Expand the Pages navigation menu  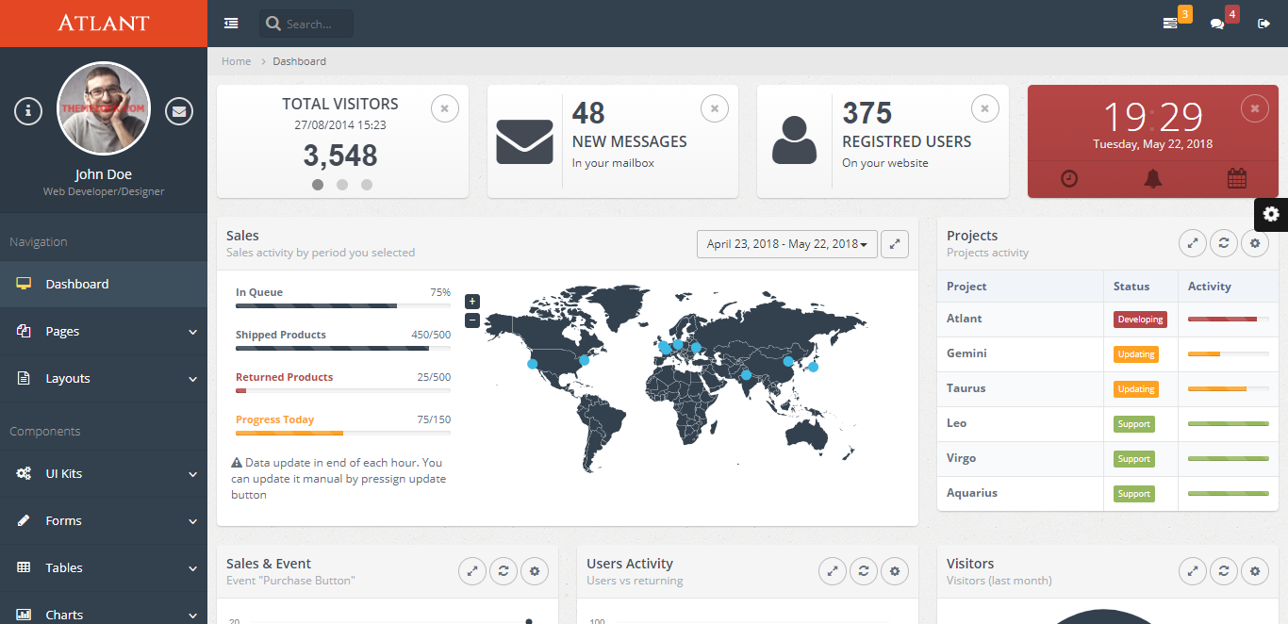click(104, 331)
